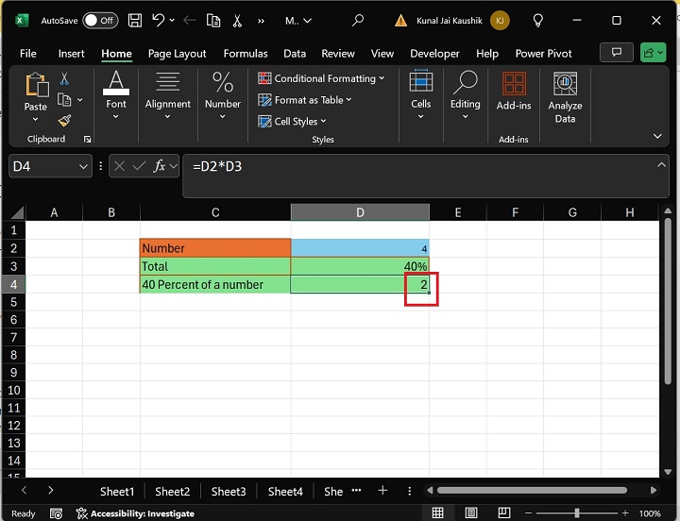The height and width of the screenshot is (521, 680).
Task: Open the Formulas ribbon tab
Action: (245, 54)
